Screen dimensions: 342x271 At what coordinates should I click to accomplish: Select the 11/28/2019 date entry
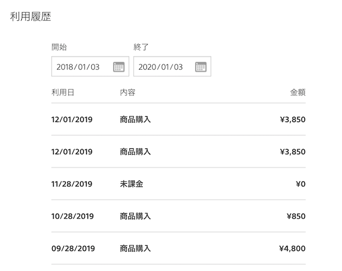click(72, 184)
